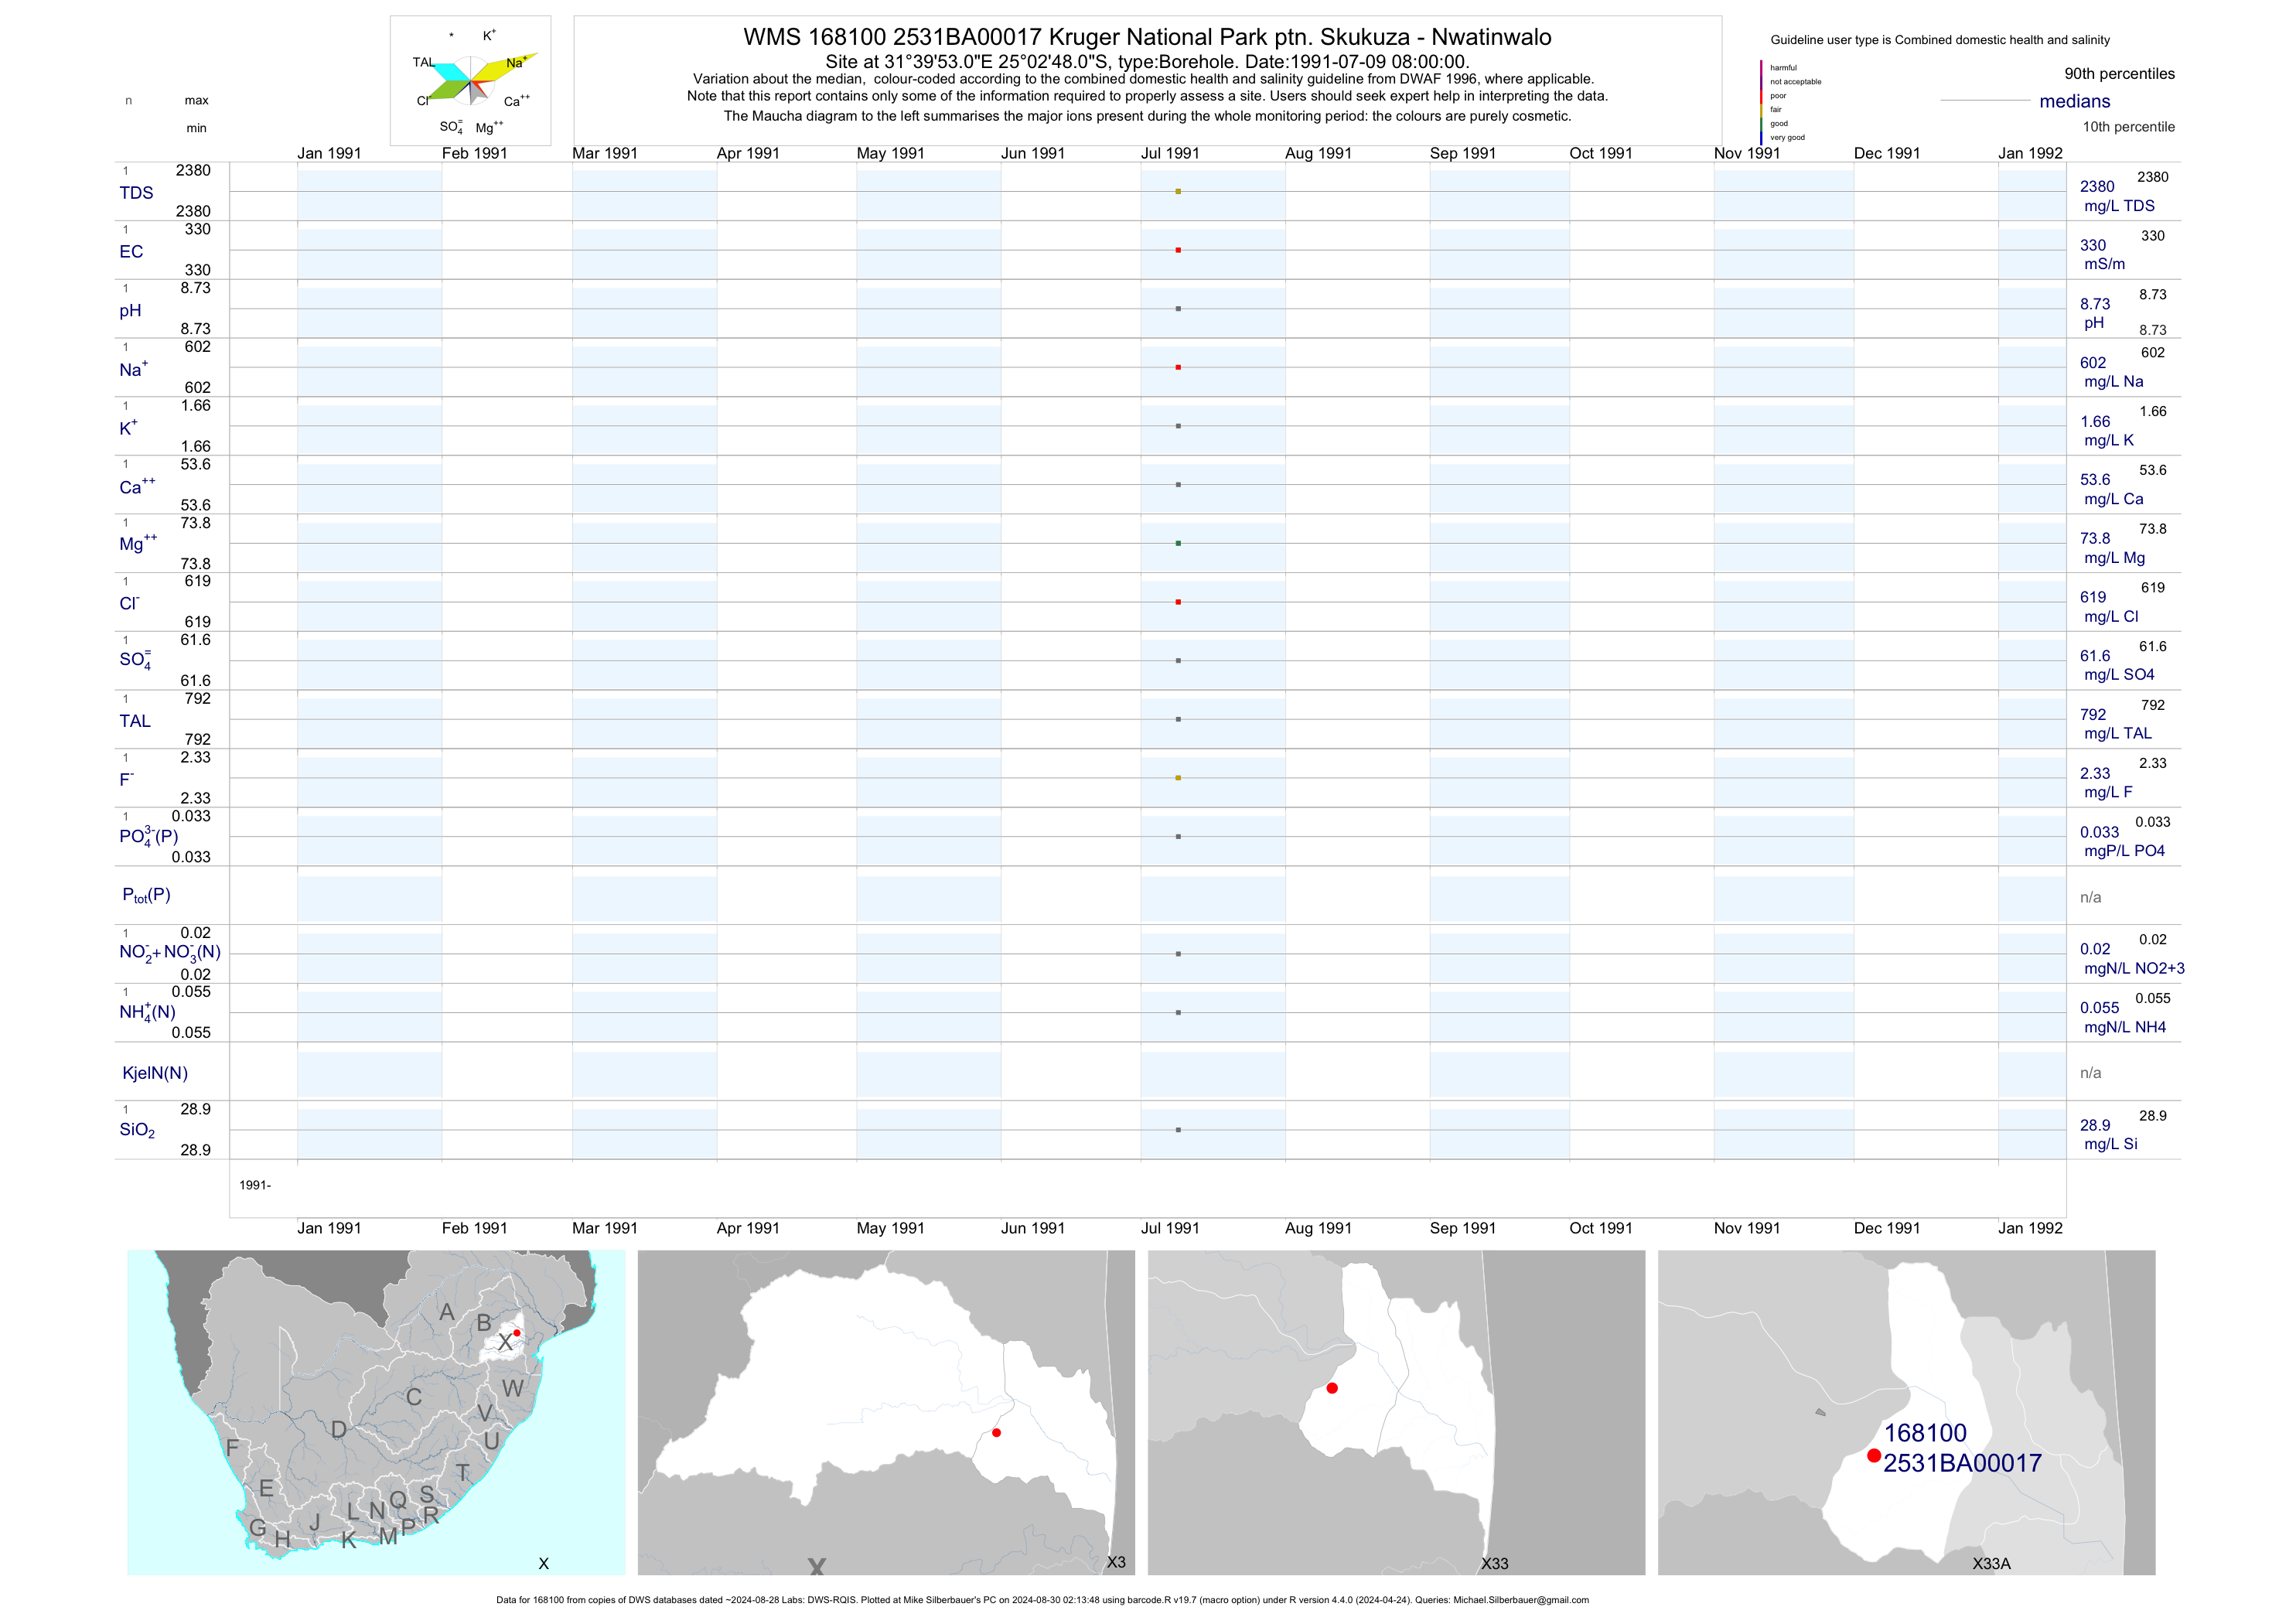Screen dimensions: 2296x1624
Task: Open the X3 catchment map
Action: (x=886, y=1412)
